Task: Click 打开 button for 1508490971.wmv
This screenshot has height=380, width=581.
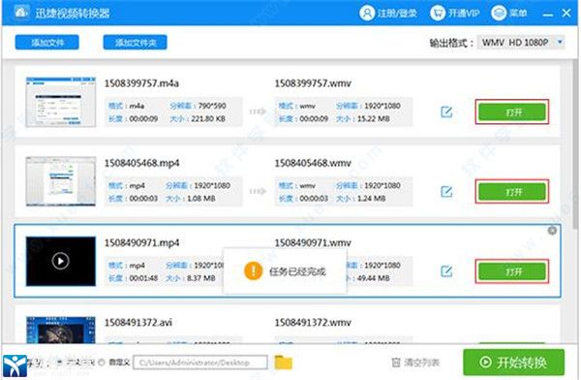Action: 512,271
